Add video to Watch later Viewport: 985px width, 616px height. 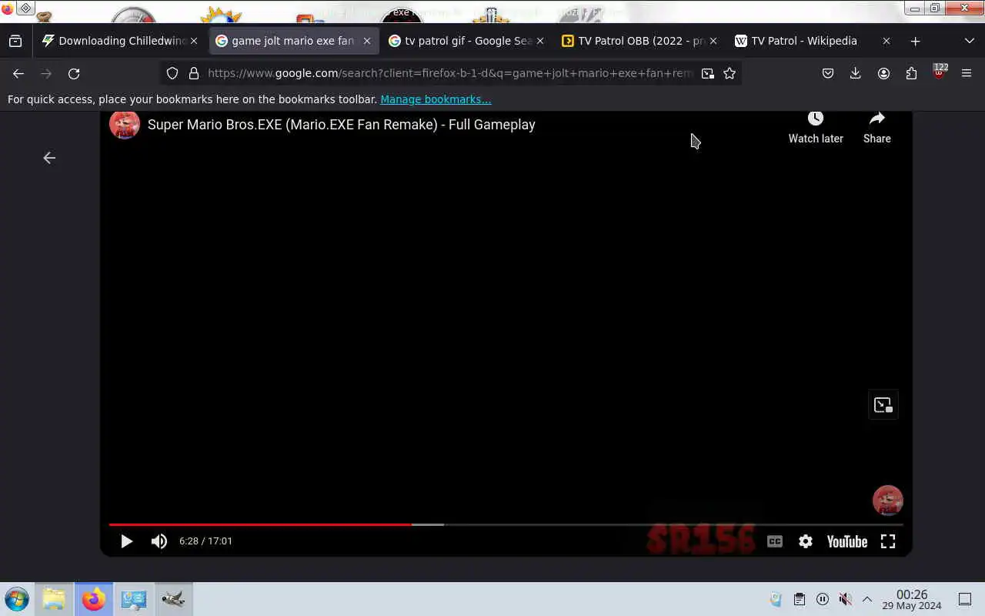[816, 128]
